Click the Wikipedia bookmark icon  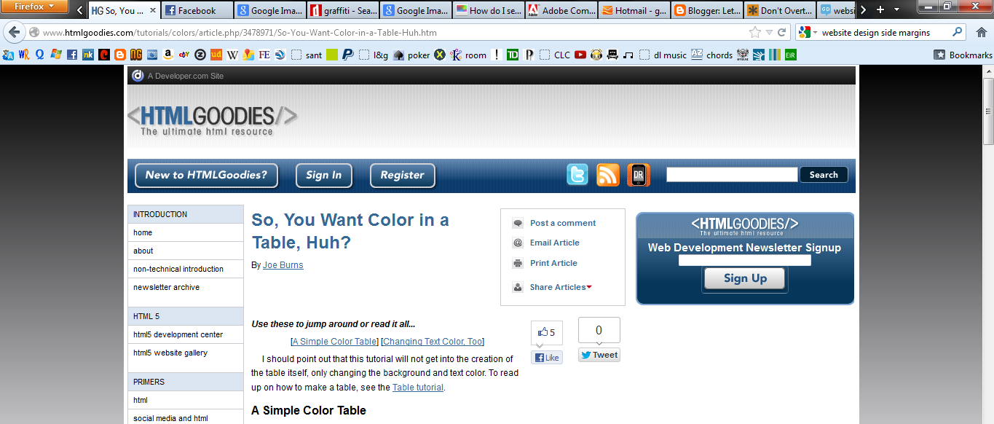pyautogui.click(x=232, y=55)
